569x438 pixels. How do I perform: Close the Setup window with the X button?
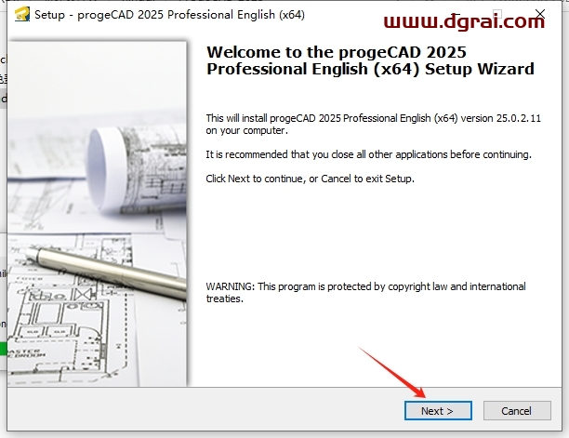pos(540,14)
